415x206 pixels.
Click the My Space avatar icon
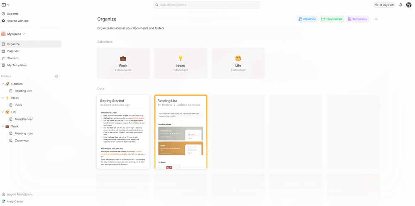[x=3, y=34]
